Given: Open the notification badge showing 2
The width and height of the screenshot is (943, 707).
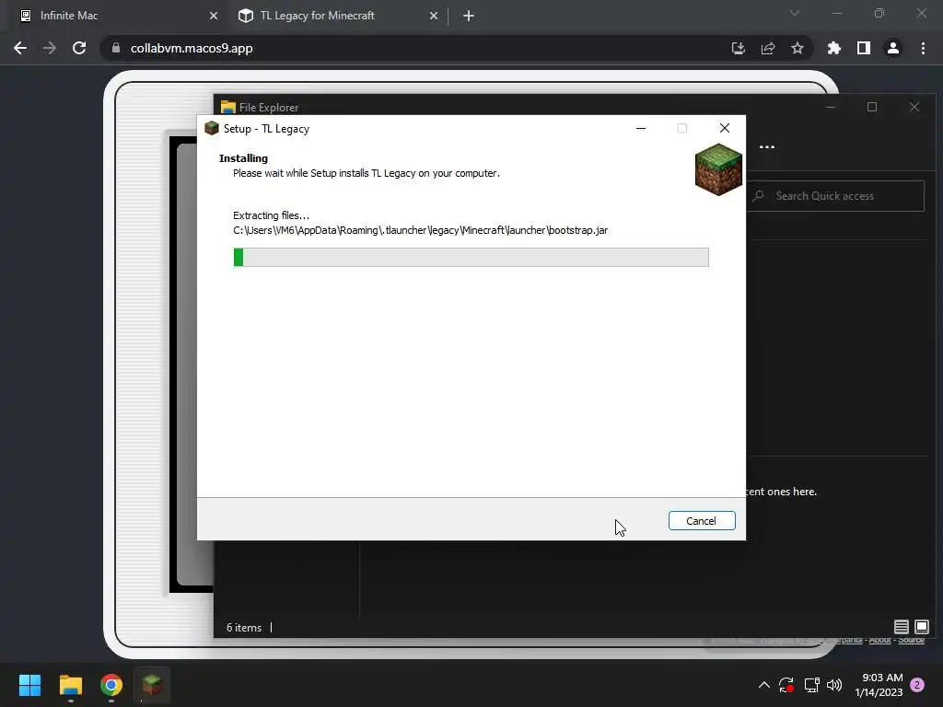Looking at the screenshot, I should click(917, 685).
